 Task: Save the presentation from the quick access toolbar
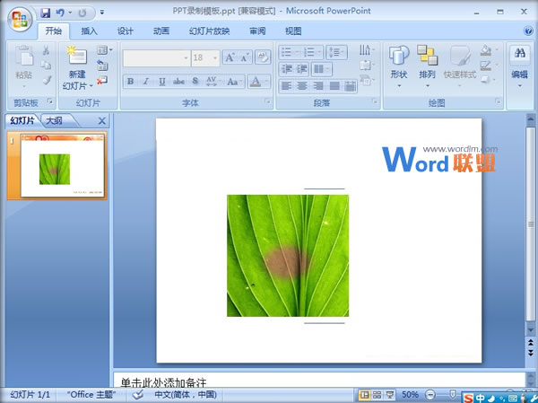[x=46, y=13]
